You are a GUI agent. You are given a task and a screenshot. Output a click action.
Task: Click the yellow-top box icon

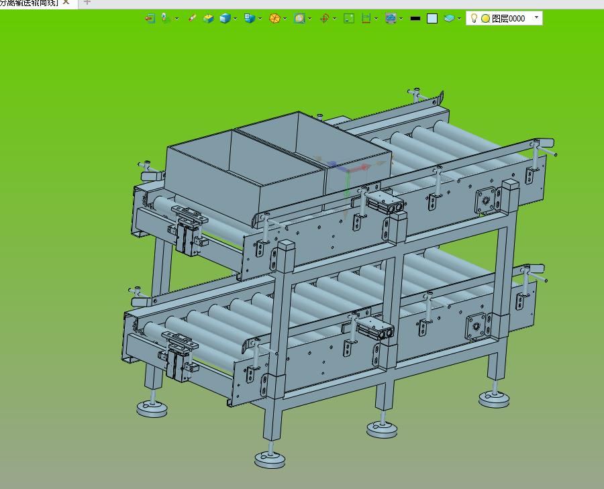click(209, 18)
